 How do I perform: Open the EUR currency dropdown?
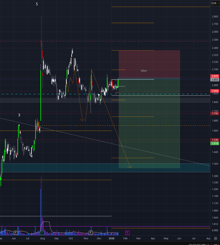click(x=215, y=3)
